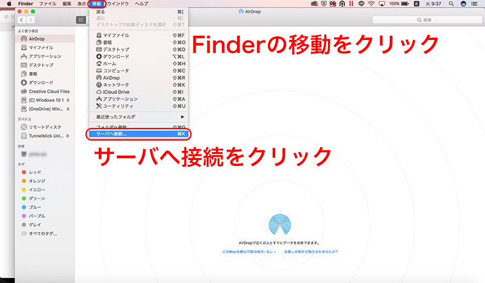485x283 pixels.
Task: Choose iCloud Drive from the 移動 menu
Action: point(139,92)
